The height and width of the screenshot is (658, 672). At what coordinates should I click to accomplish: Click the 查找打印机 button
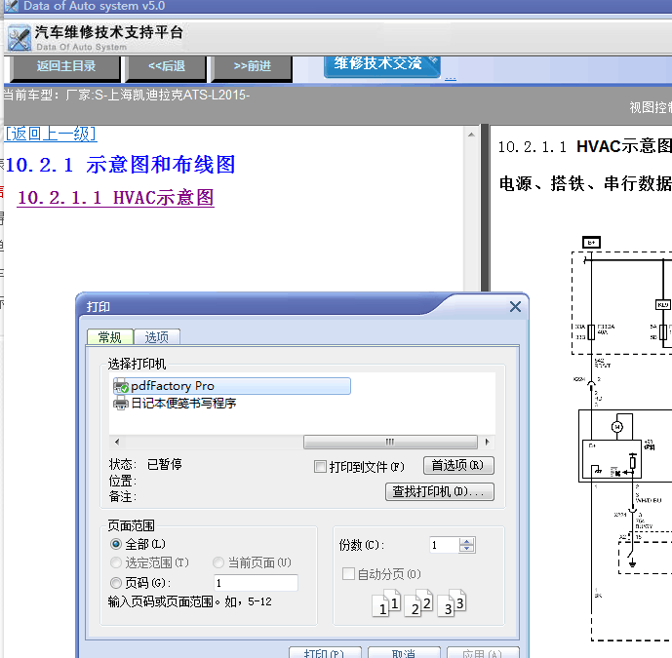(x=439, y=491)
